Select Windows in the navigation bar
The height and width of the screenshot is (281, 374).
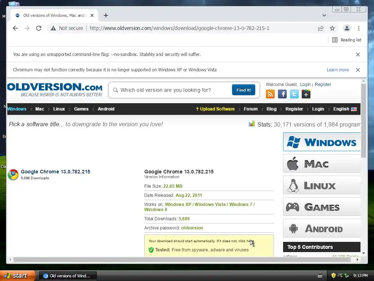(x=17, y=109)
